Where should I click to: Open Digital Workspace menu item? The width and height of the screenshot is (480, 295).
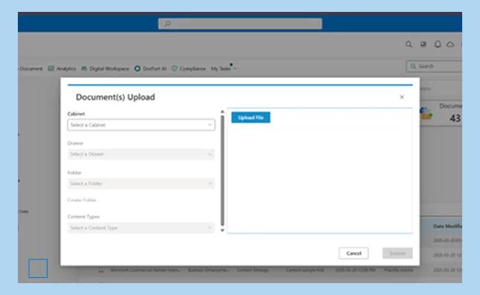coord(106,68)
